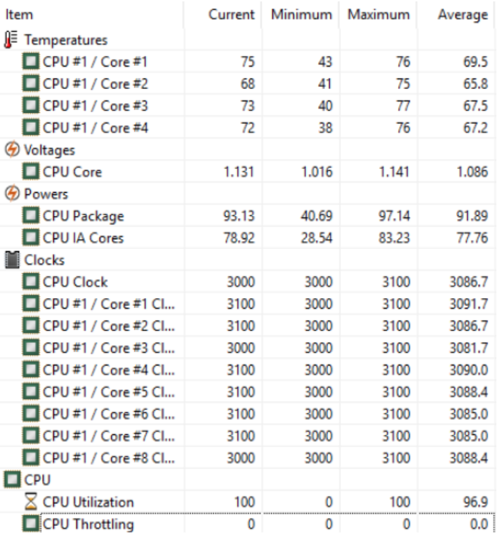
Task: Collapse the Temperatures group
Action: pyautogui.click(x=65, y=40)
